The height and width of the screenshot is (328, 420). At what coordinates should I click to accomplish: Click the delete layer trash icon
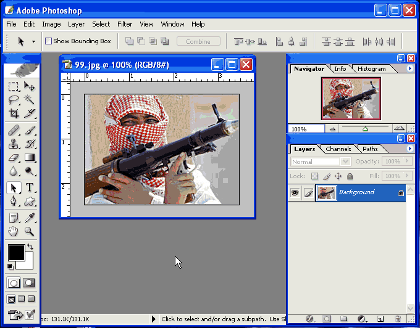[398, 319]
